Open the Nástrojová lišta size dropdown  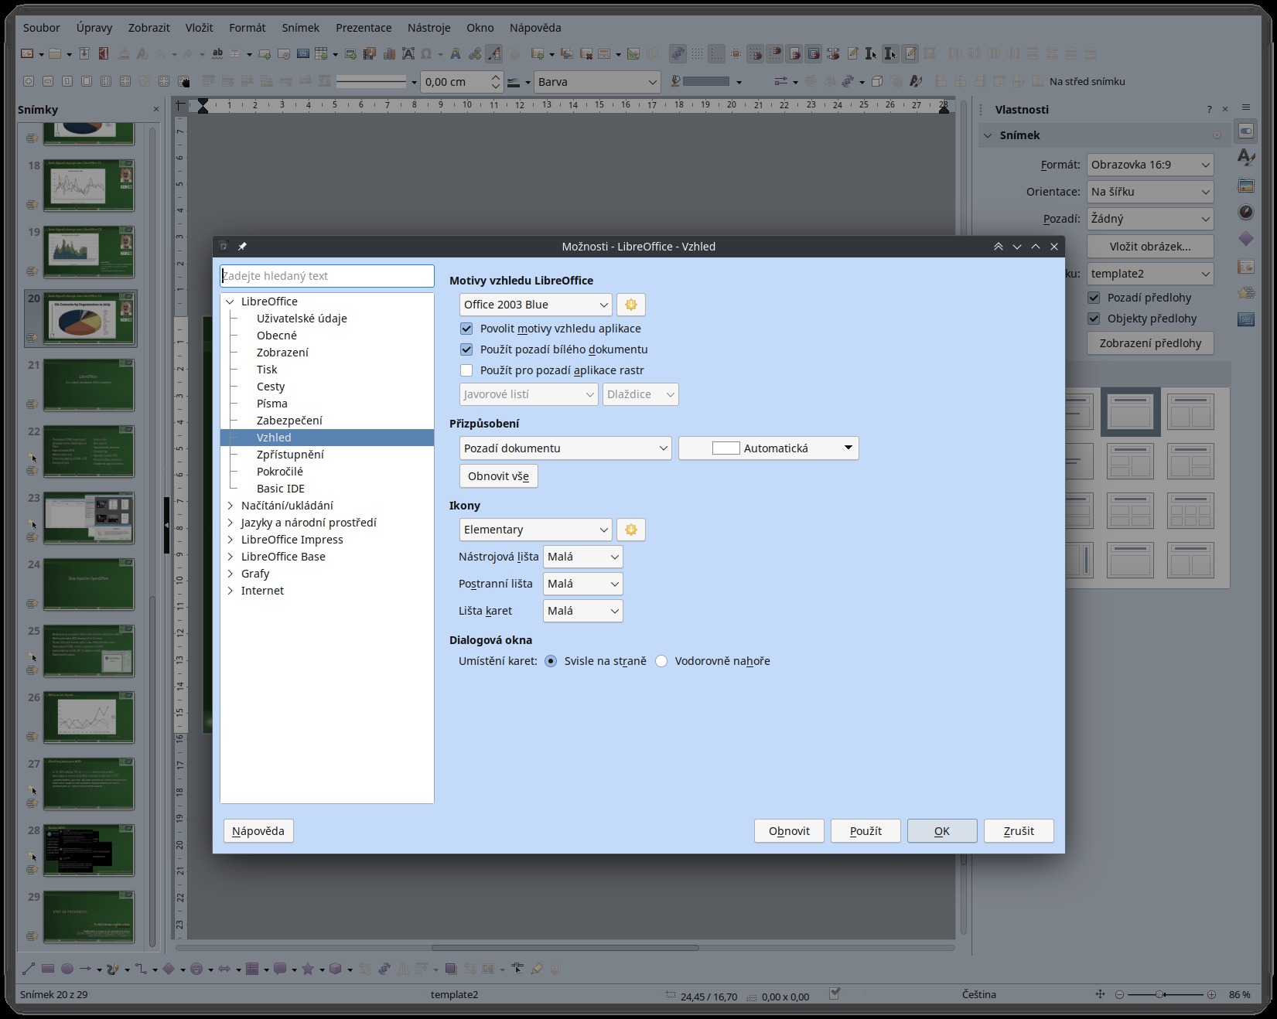[x=582, y=557]
